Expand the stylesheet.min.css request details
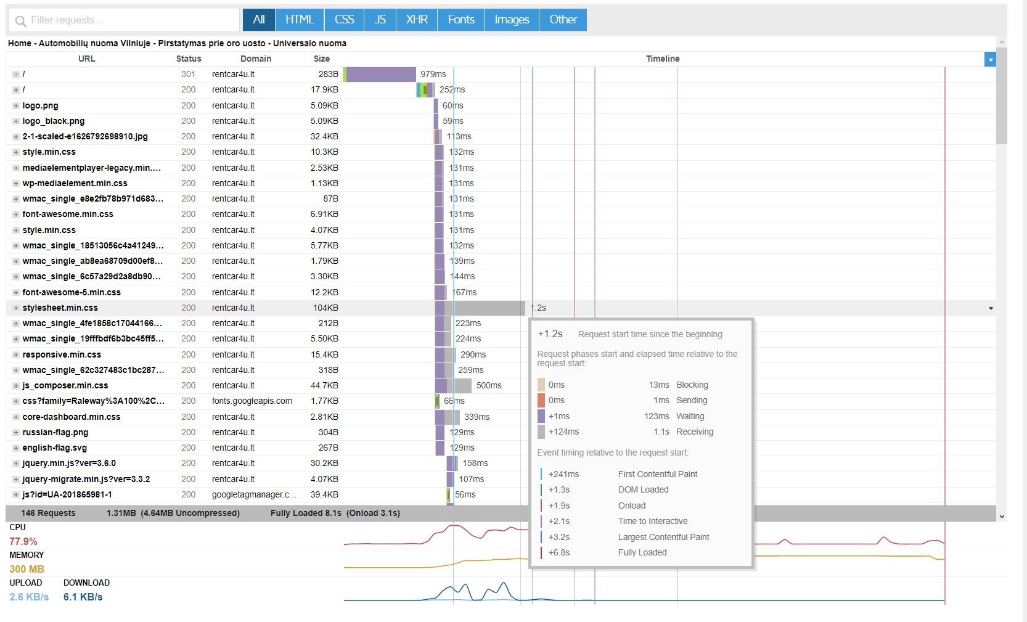Image resolution: width=1027 pixels, height=622 pixels. [16, 308]
